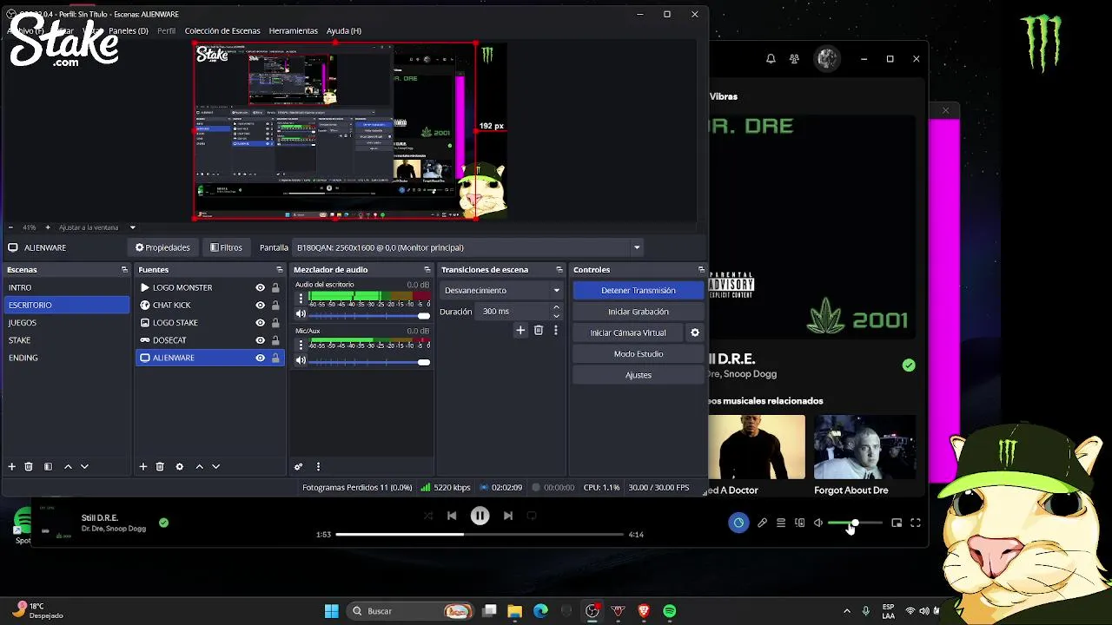Open Colección de Escenas menu
1112x625 pixels.
click(x=222, y=30)
